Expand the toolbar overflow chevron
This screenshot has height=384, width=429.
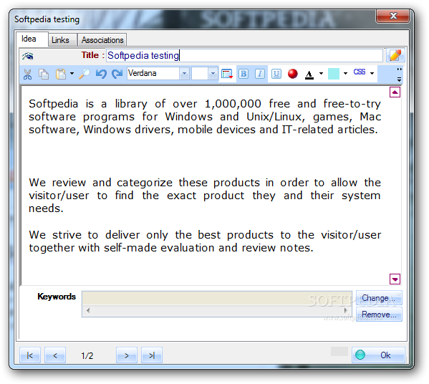pyautogui.click(x=400, y=75)
